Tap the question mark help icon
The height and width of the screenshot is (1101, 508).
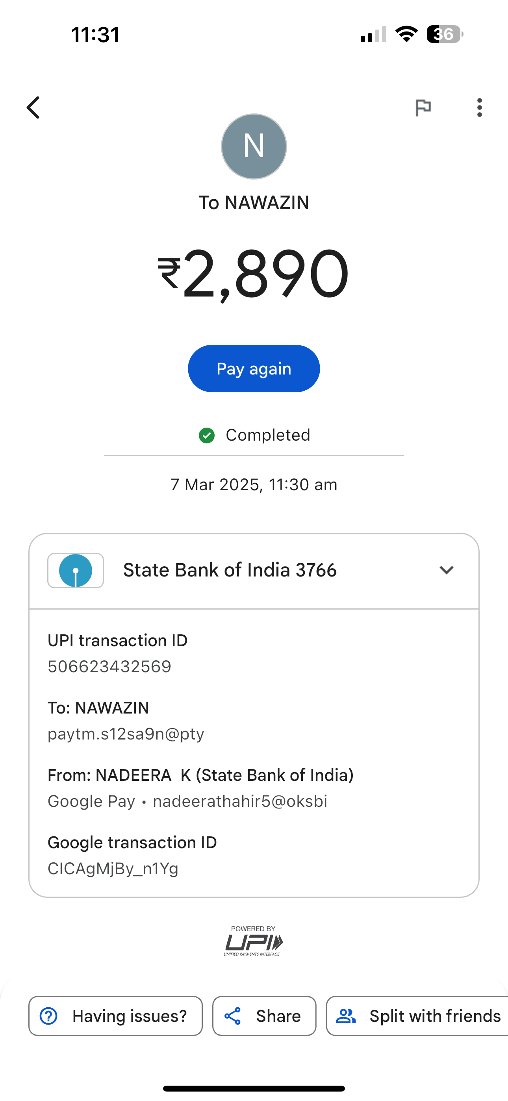(x=48, y=1016)
